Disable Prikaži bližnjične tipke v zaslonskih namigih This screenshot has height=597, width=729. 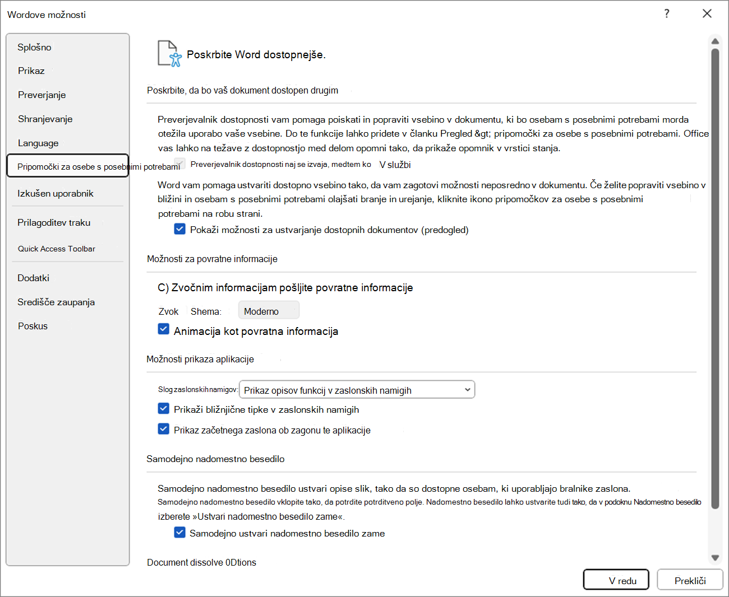click(x=164, y=409)
